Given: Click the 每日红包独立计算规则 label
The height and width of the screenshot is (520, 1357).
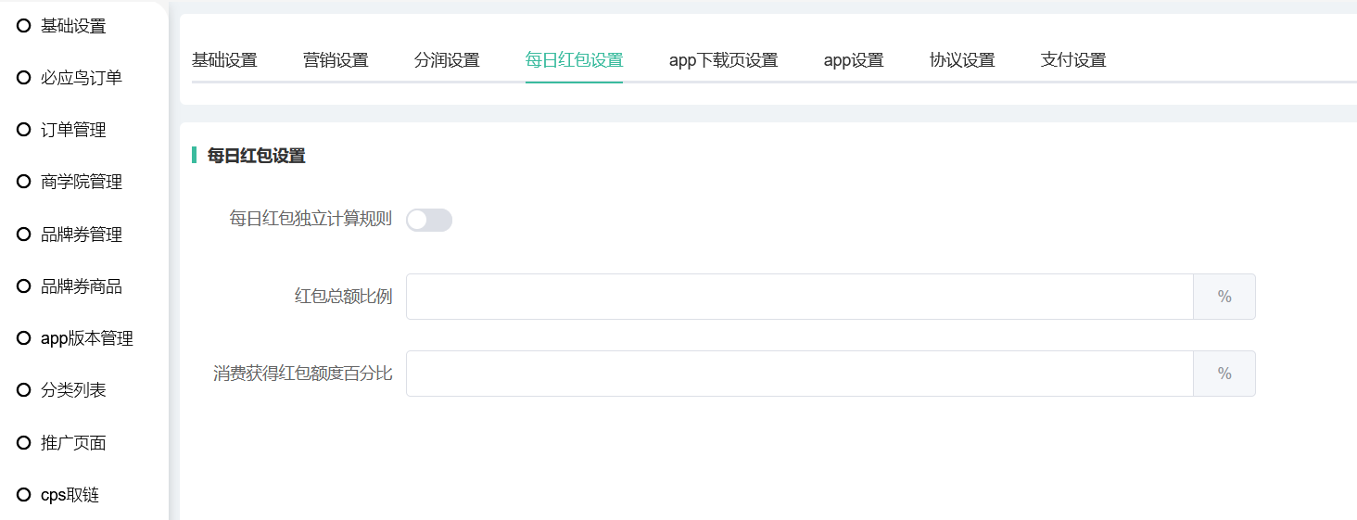Looking at the screenshot, I should (311, 220).
